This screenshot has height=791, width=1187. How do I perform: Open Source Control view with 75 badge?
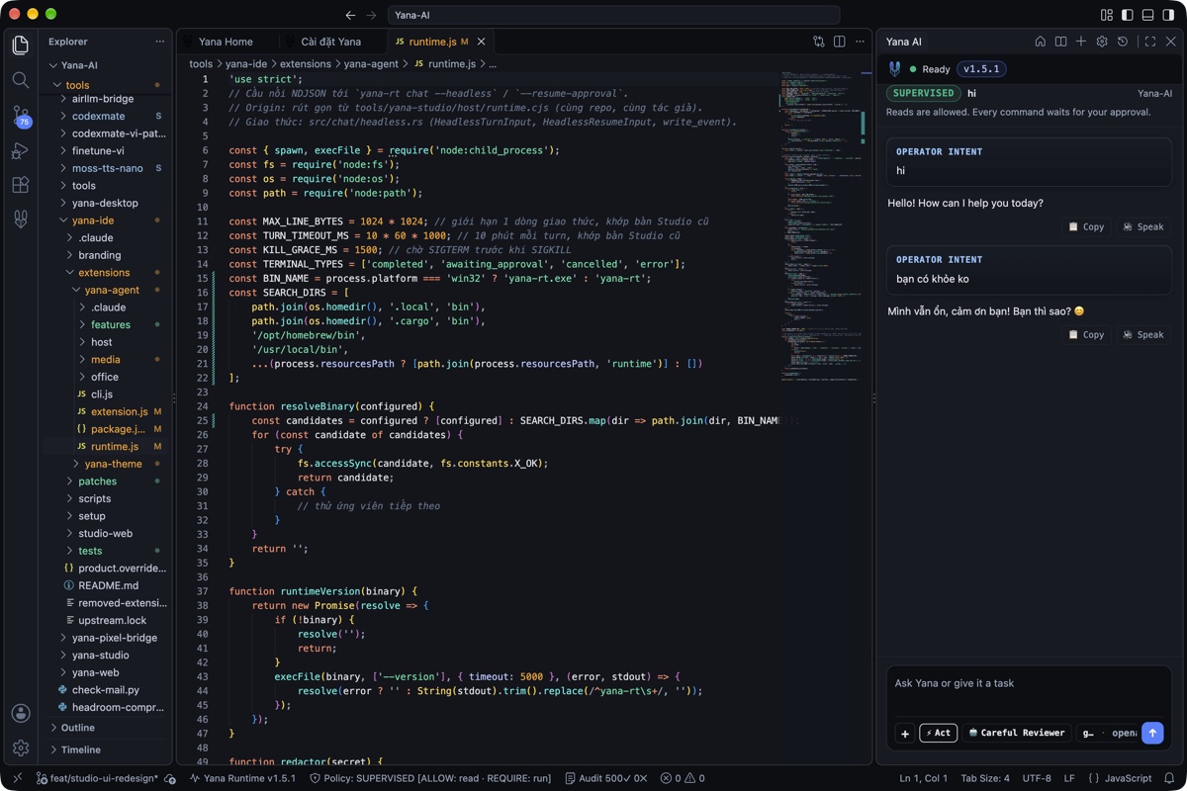pos(21,116)
